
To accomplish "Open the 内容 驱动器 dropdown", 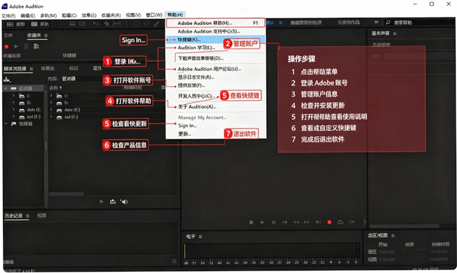I will 82,79.
